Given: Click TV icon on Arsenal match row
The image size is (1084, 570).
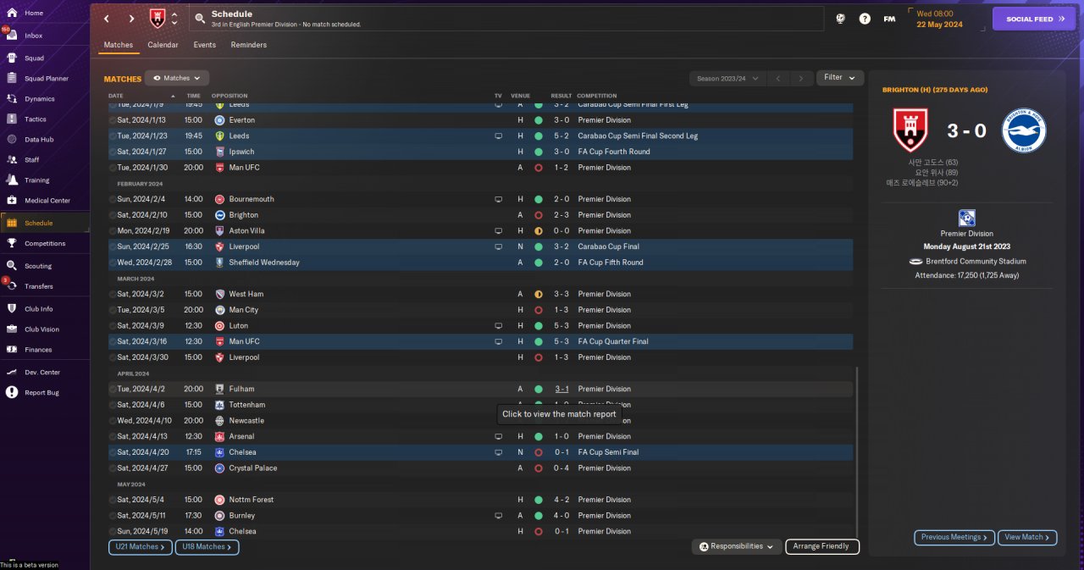Looking at the screenshot, I should click(x=499, y=436).
